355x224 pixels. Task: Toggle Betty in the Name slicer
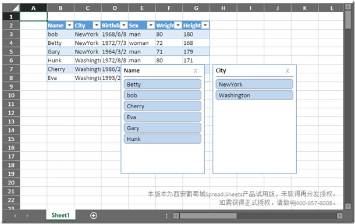pos(162,84)
